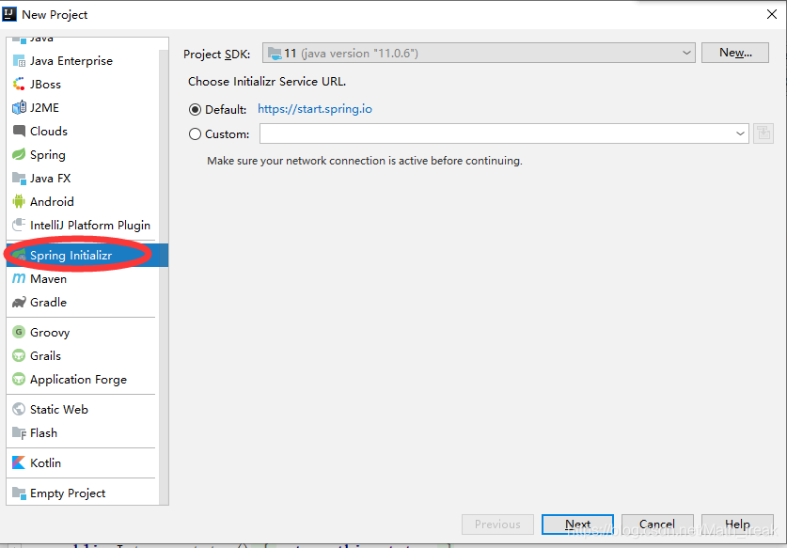Screen dimensions: 787x548
Task: Click the JBoss colored icon
Action: pyautogui.click(x=19, y=85)
